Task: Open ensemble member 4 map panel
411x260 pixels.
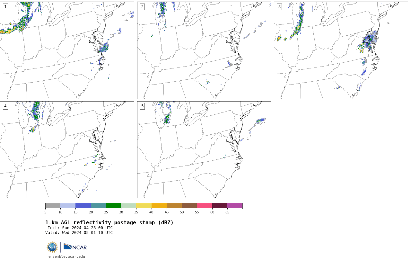Action: point(67,150)
